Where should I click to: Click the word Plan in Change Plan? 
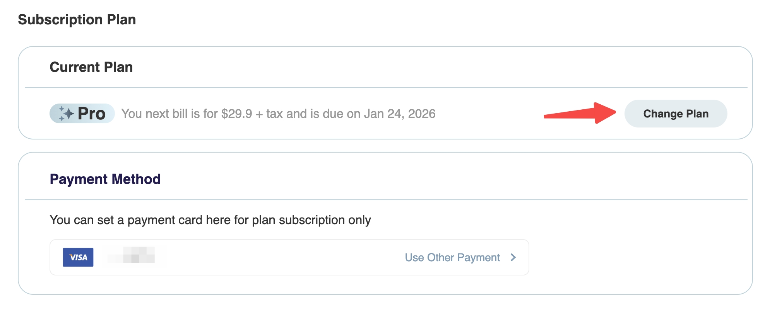[x=697, y=114]
